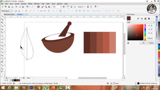Click the Import icon
Image resolution: width=160 pixels, height=90 pixels.
click(42, 7)
